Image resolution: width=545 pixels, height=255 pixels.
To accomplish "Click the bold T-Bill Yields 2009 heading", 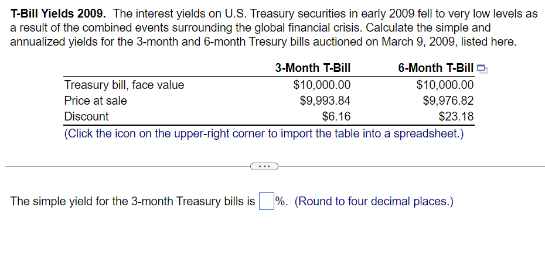I will pos(59,14).
